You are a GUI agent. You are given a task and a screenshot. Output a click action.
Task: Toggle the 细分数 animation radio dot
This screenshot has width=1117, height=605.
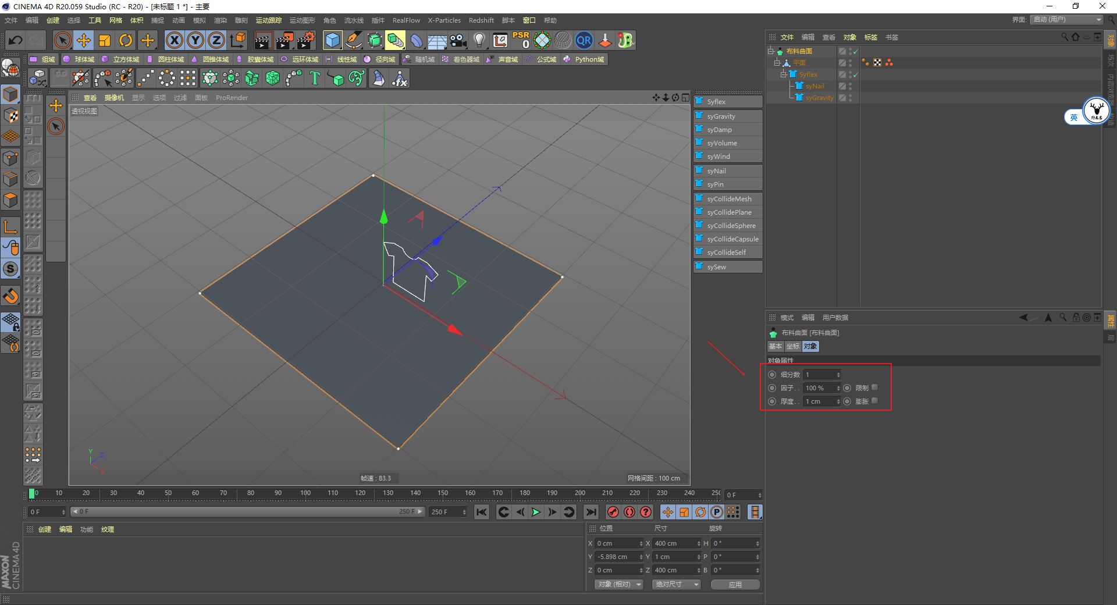(x=772, y=375)
